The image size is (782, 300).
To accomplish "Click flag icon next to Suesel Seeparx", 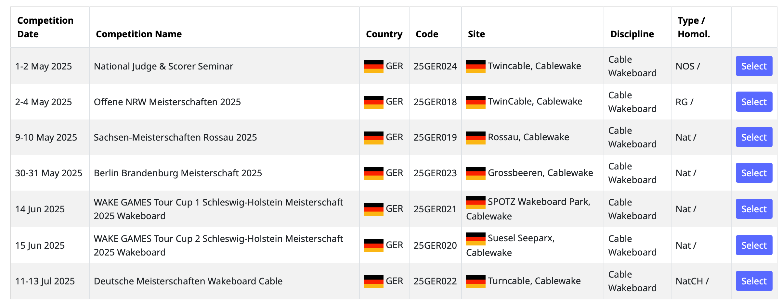I will (476, 239).
